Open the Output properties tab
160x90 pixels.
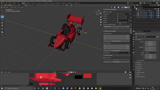tap(133, 39)
